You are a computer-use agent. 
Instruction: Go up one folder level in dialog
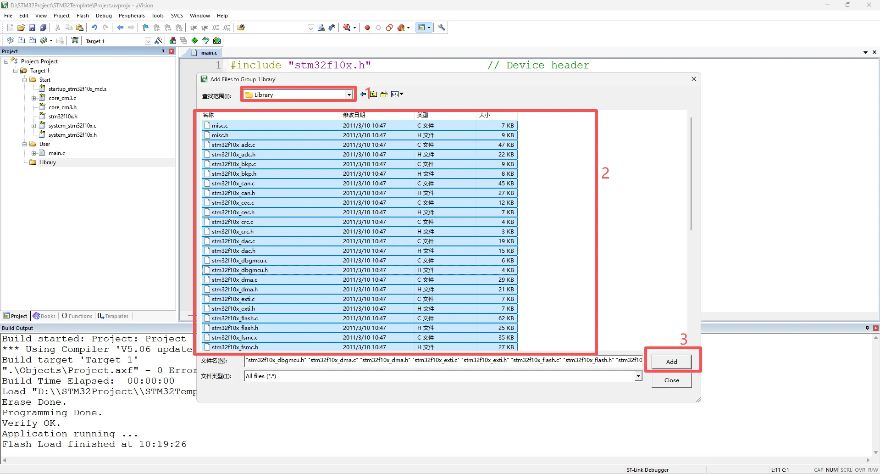tap(373, 95)
